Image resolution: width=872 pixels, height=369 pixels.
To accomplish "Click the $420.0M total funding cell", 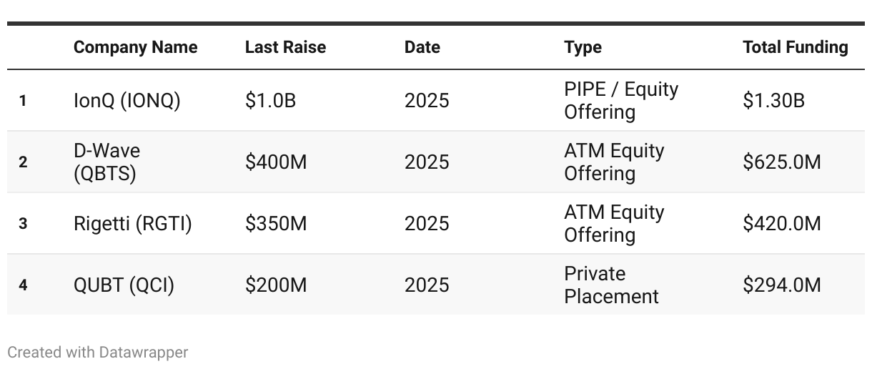I will pyautogui.click(x=782, y=224).
